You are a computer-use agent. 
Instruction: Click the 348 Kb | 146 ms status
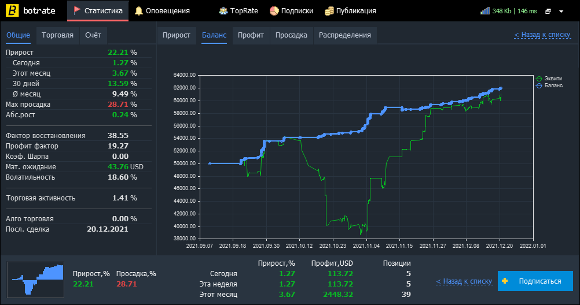pyautogui.click(x=515, y=11)
